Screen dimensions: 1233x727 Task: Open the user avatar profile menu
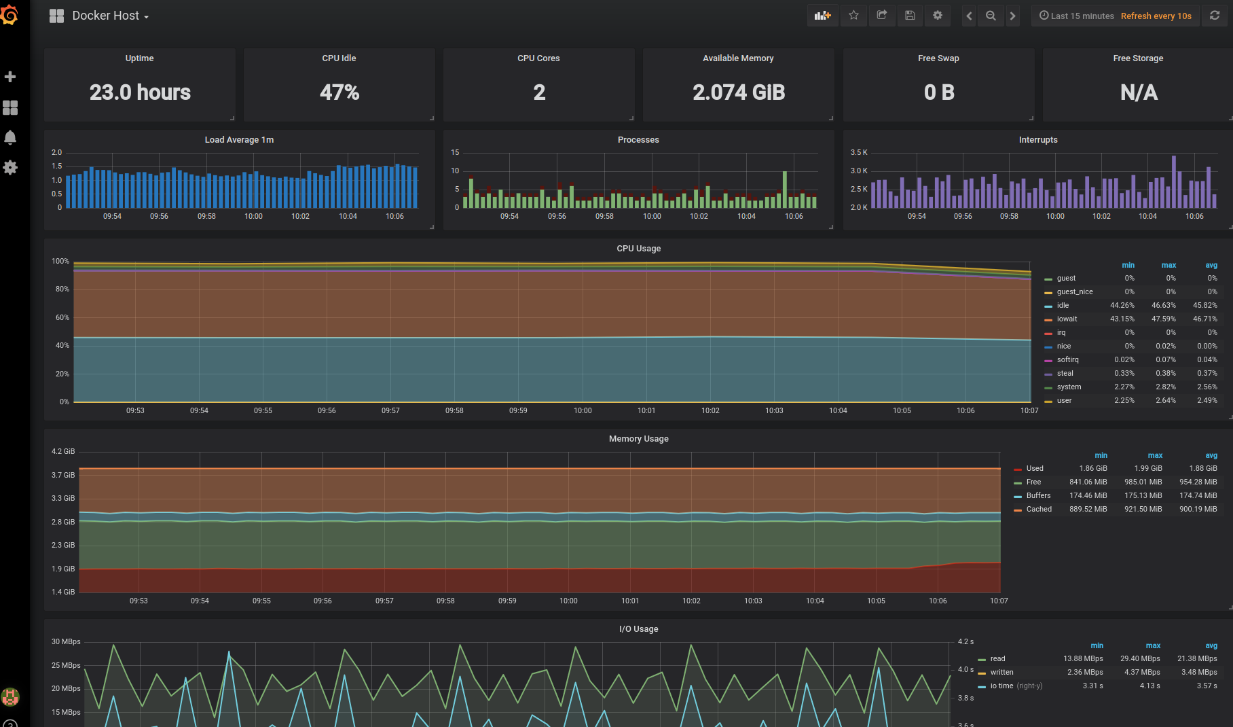pyautogui.click(x=10, y=696)
